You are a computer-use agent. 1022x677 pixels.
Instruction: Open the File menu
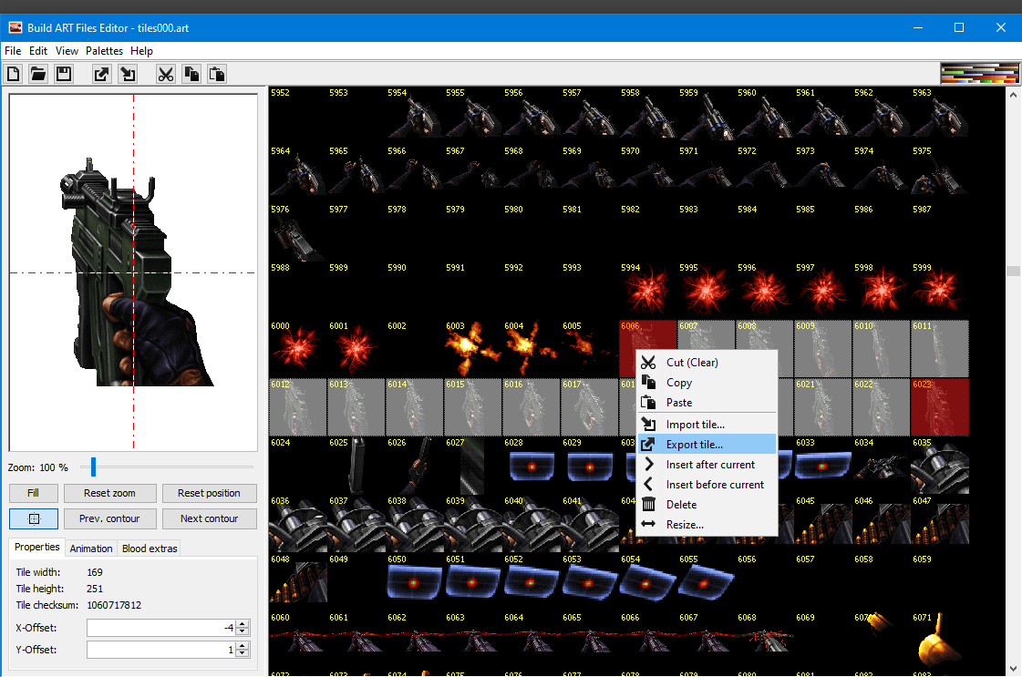click(x=13, y=51)
